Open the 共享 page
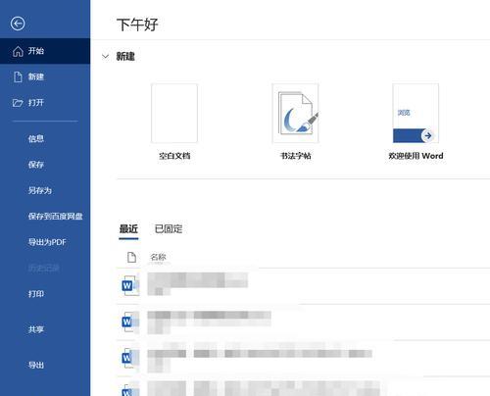 [x=36, y=329]
